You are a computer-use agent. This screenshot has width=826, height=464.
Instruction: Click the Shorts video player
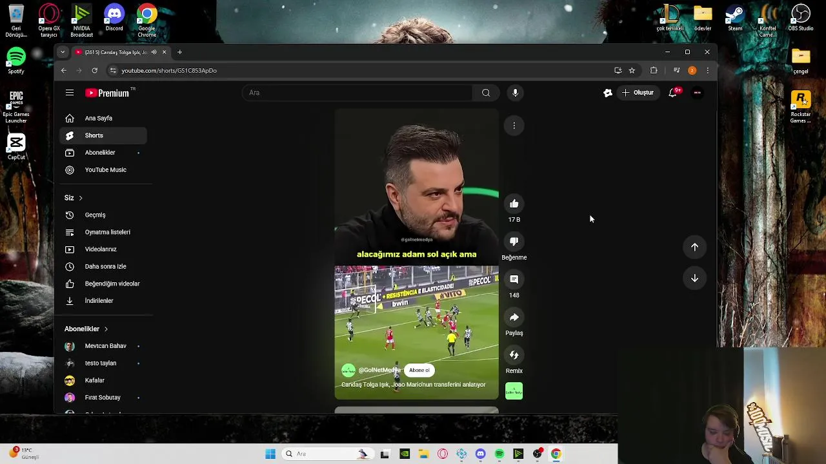coord(416,255)
